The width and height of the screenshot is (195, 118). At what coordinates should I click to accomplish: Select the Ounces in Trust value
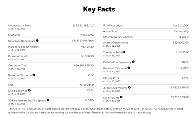(84, 65)
